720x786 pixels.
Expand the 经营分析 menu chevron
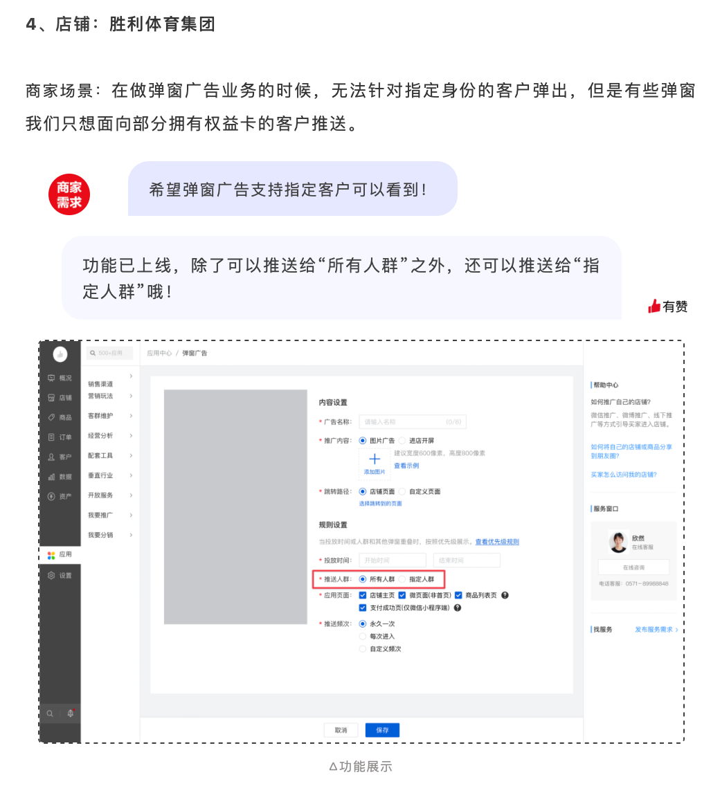tap(131, 436)
